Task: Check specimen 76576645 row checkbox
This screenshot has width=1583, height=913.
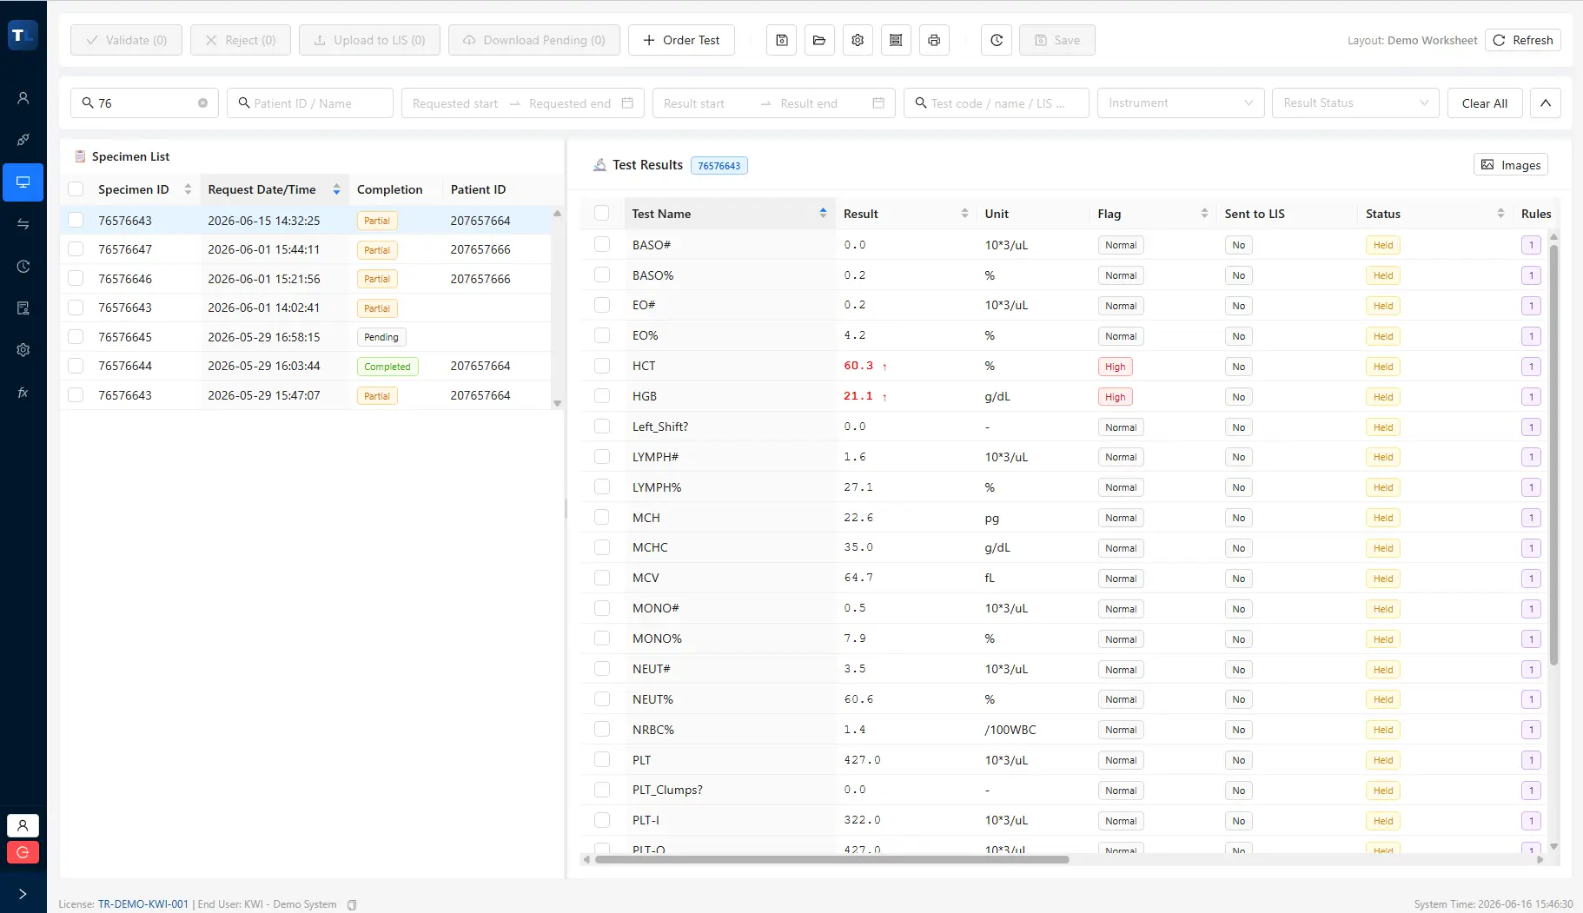Action: [x=76, y=337]
